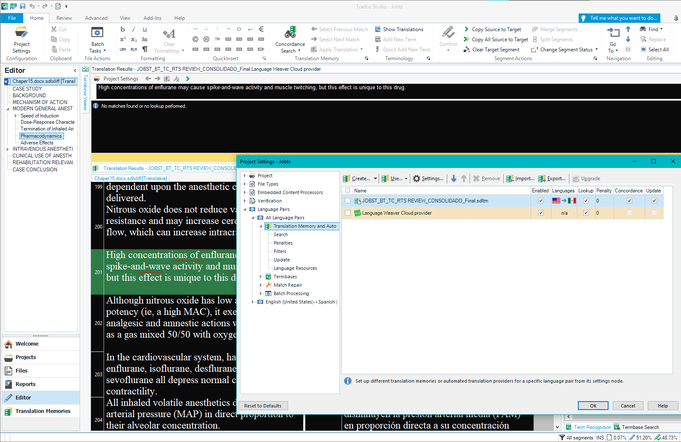Image resolution: width=681 pixels, height=442 pixels.
Task: Click the Concordance Search icon
Action: pos(290,33)
